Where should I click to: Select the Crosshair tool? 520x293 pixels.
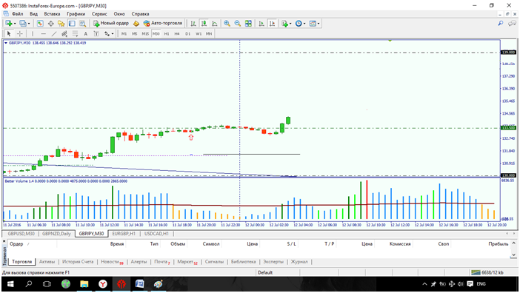click(x=19, y=34)
